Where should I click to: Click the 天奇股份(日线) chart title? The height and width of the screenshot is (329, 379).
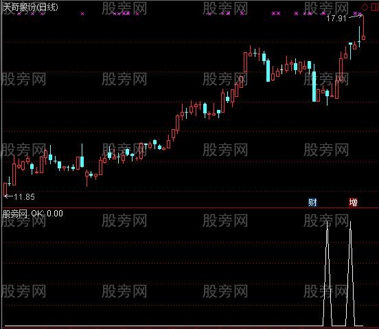(x=30, y=7)
